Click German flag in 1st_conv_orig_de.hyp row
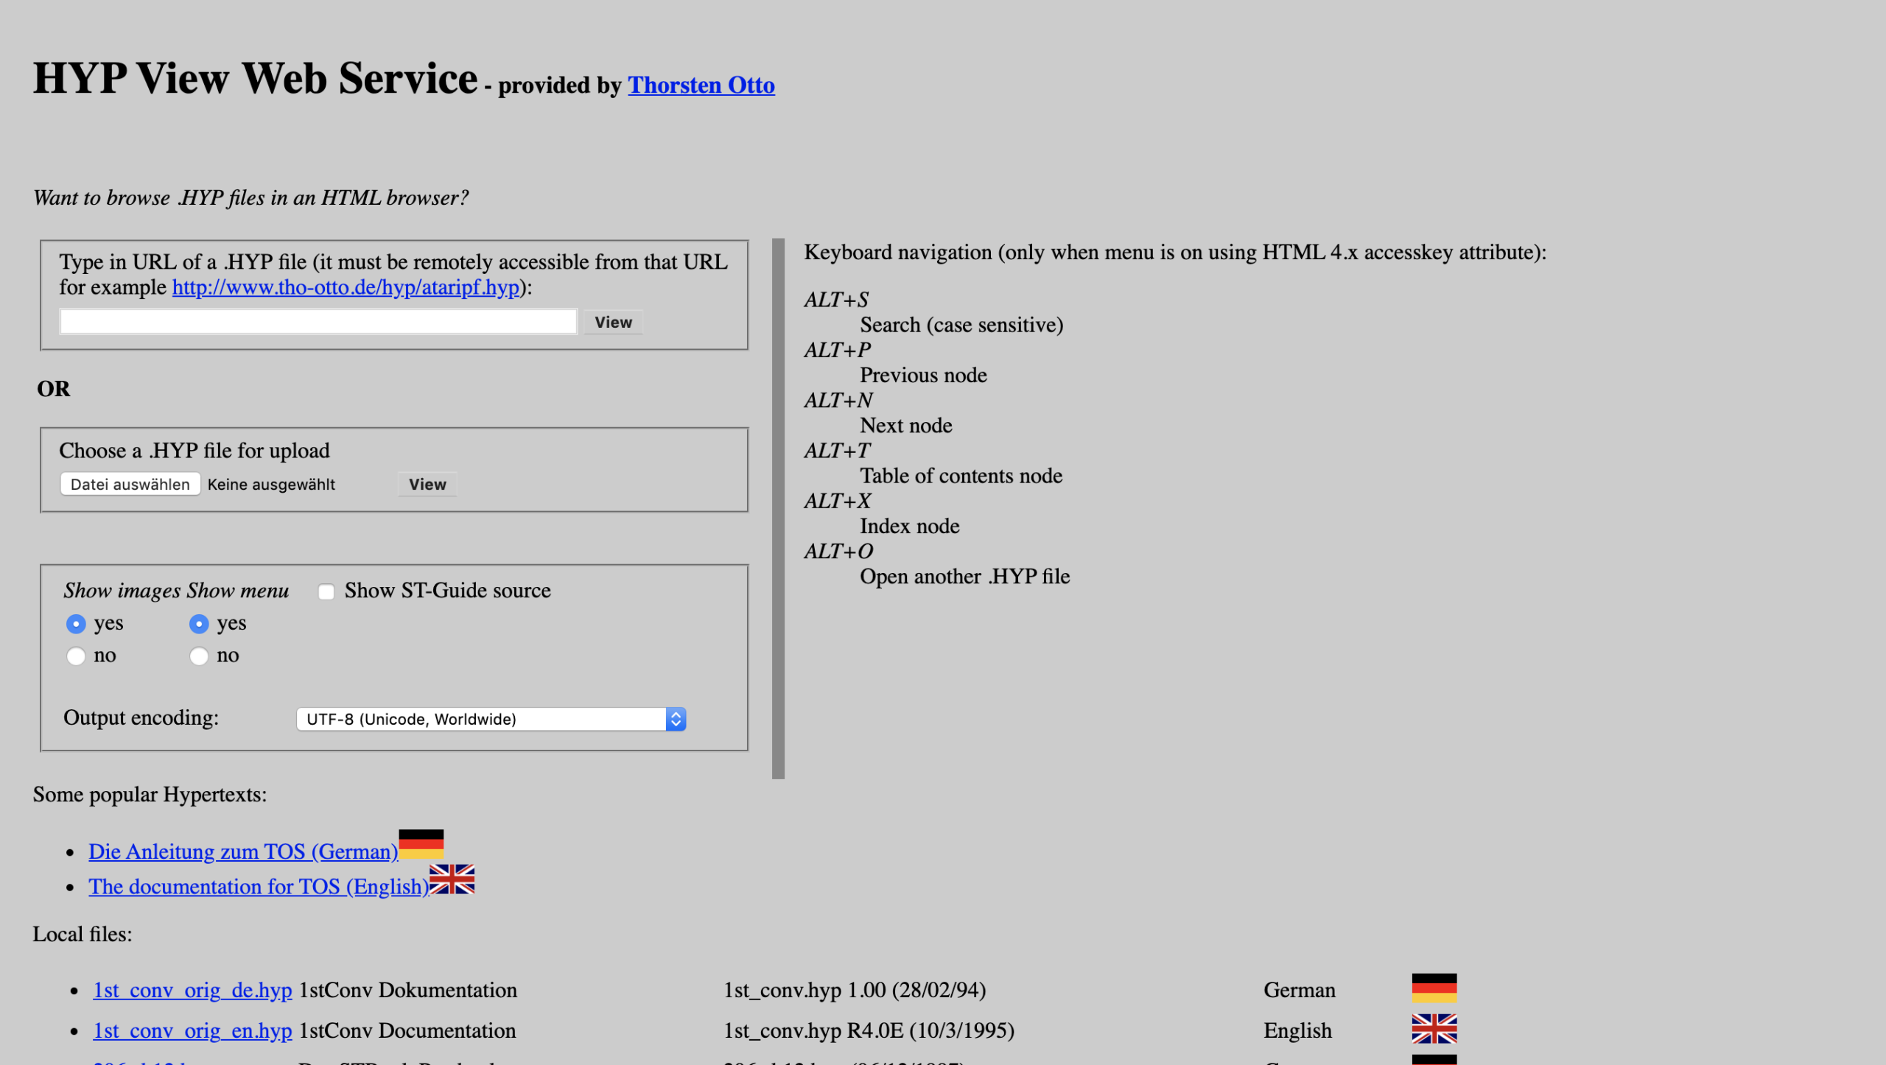The image size is (1886, 1065). click(x=1434, y=988)
